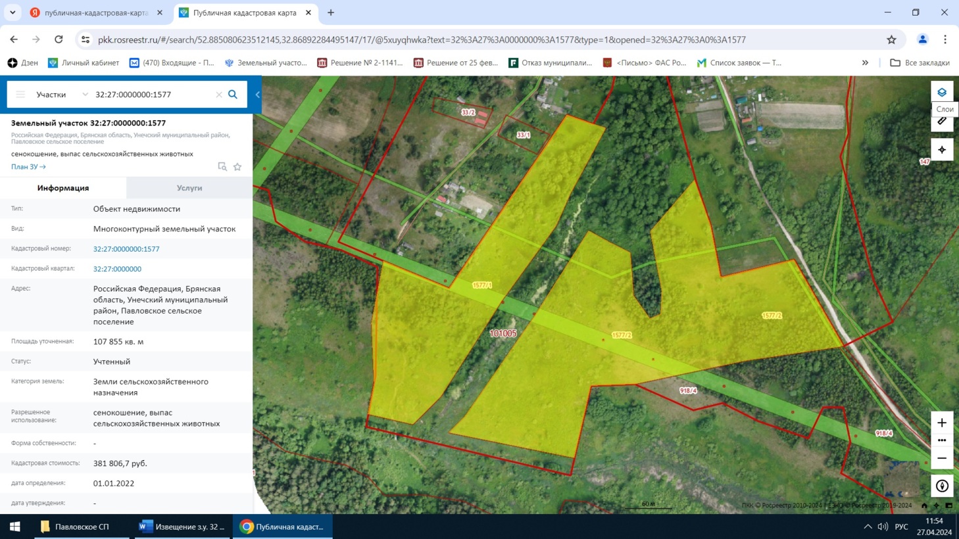Add parcel to favorites with star icon
This screenshot has width=959, height=539.
pyautogui.click(x=237, y=167)
